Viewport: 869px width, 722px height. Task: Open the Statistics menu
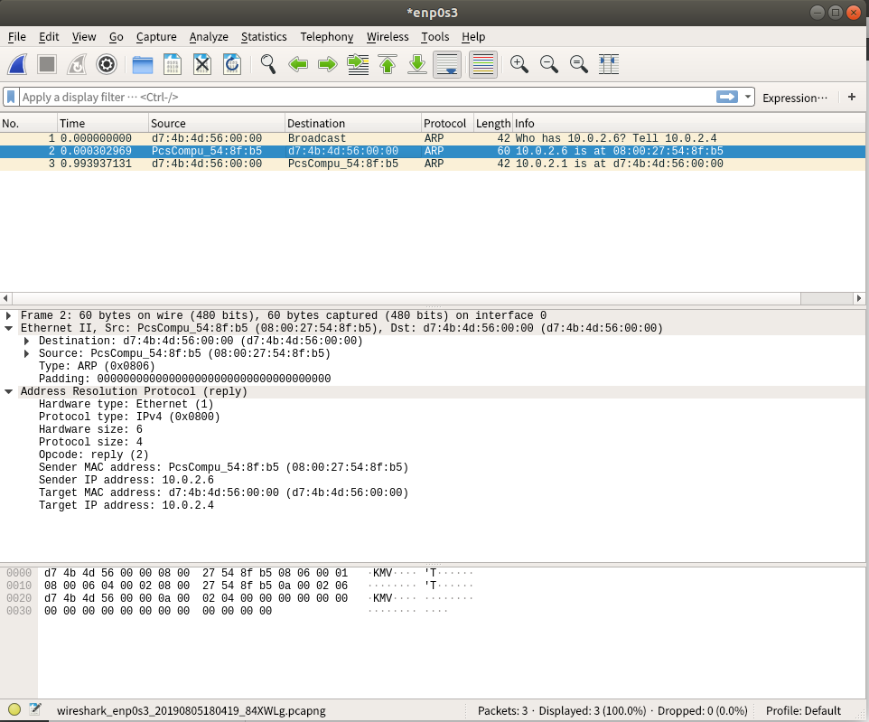click(x=263, y=37)
